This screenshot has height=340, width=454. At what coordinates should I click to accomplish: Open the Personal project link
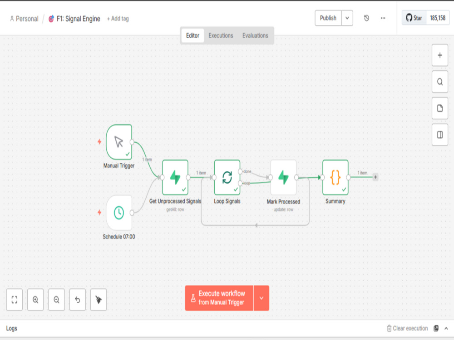[25, 19]
